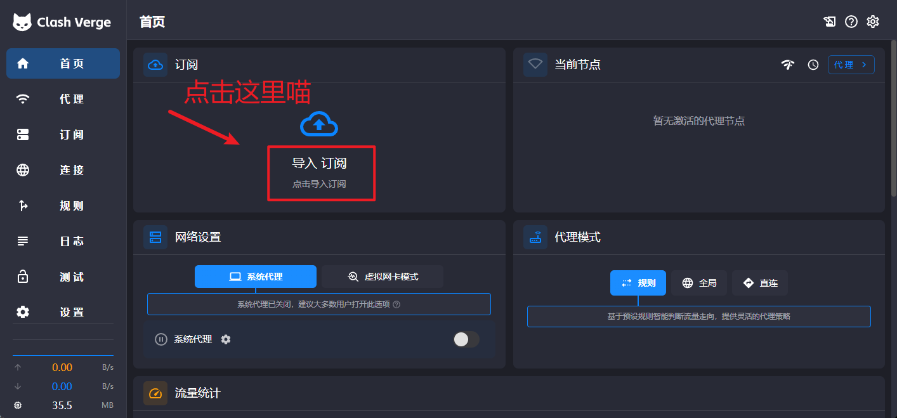
Task: Click the 35.5 memory usage value
Action: pyautogui.click(x=62, y=405)
